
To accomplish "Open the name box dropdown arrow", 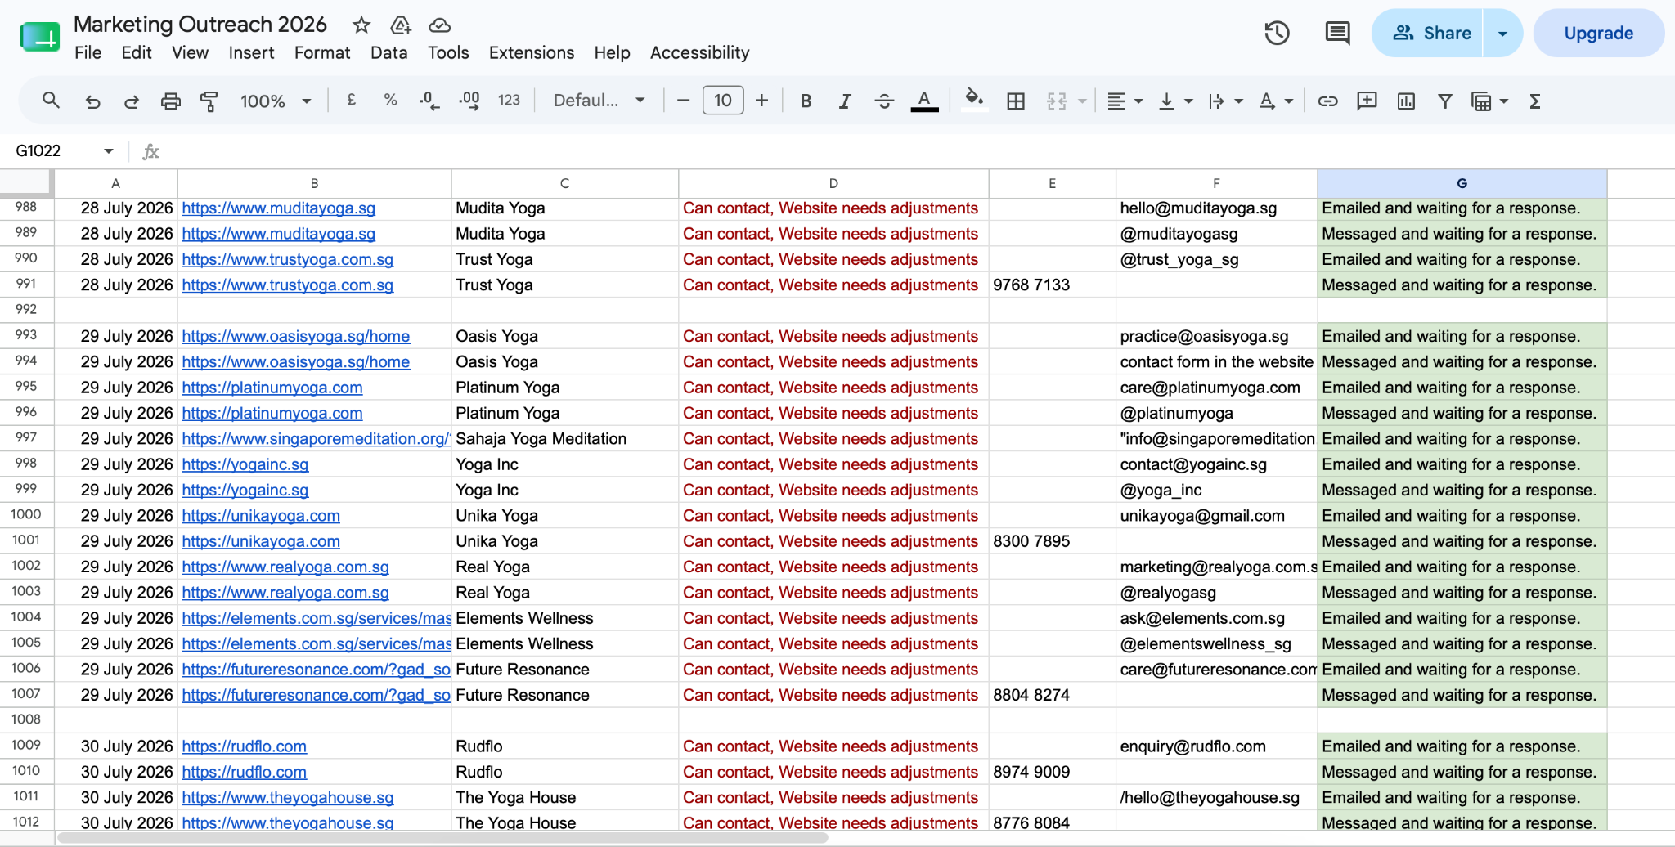I will pos(108,150).
